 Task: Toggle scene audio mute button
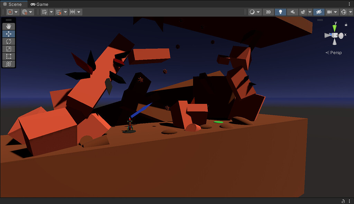coord(292,12)
